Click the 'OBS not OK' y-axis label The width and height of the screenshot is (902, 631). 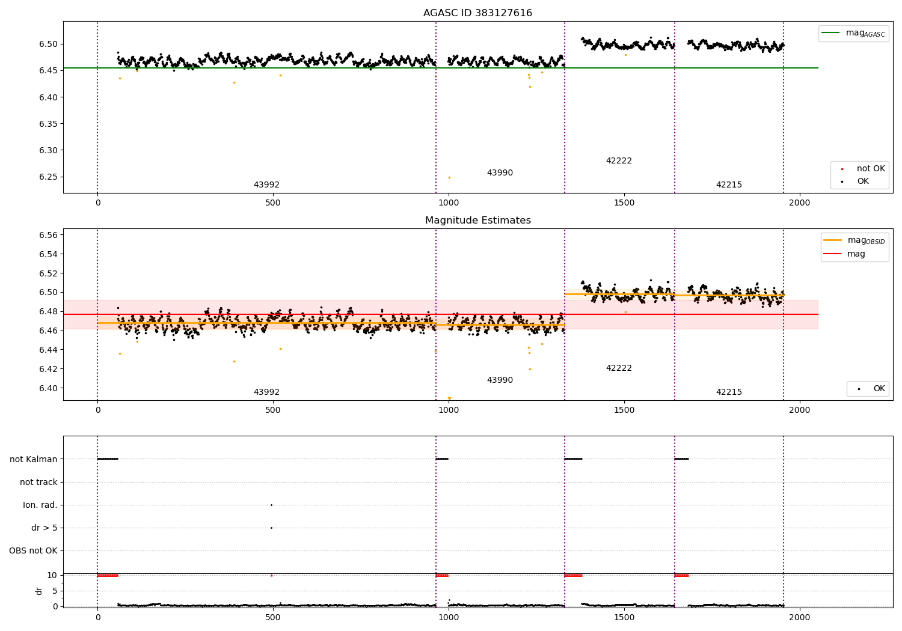pos(33,551)
